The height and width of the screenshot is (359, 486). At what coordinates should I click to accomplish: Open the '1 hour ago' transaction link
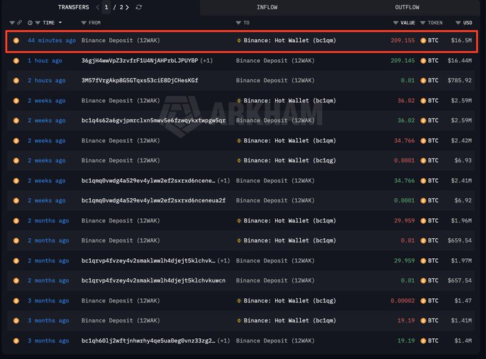[x=44, y=61]
